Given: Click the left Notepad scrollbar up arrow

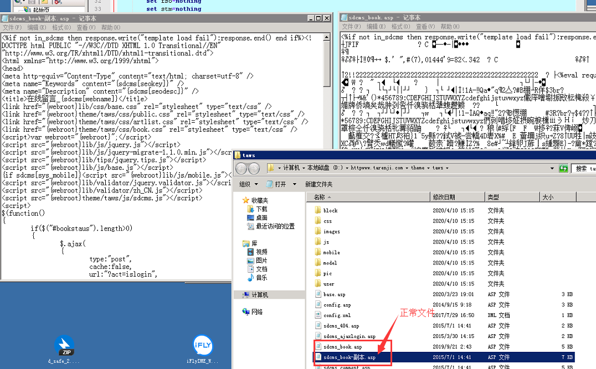Looking at the screenshot, I should [326, 37].
